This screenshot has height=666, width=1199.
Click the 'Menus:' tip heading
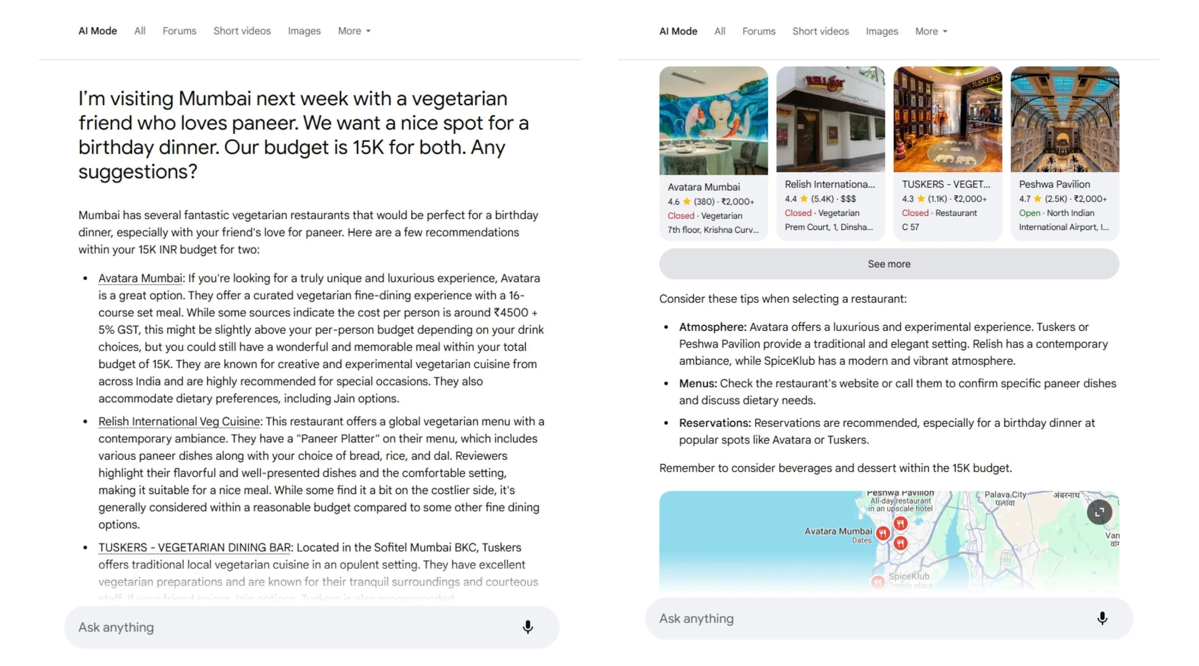(698, 384)
